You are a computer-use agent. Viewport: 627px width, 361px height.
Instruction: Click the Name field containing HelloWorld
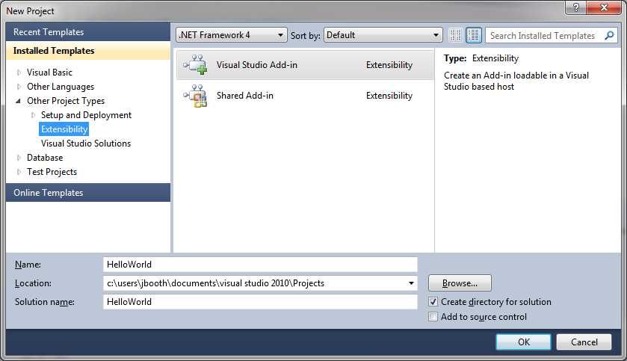coord(260,265)
